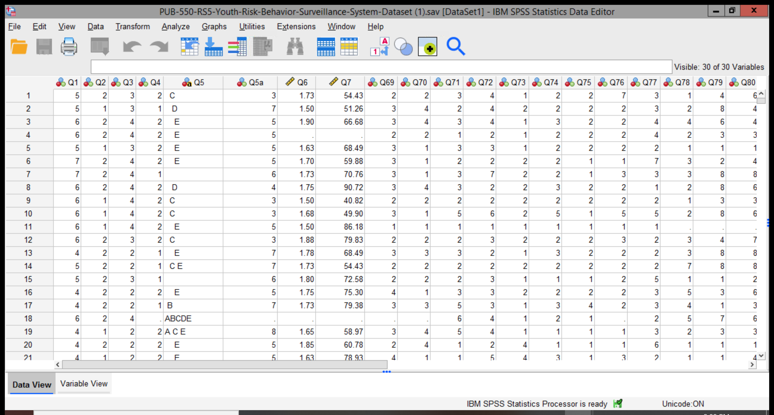774x415 pixels.
Task: Click the Unicode:ON status bar entry
Action: pos(683,404)
